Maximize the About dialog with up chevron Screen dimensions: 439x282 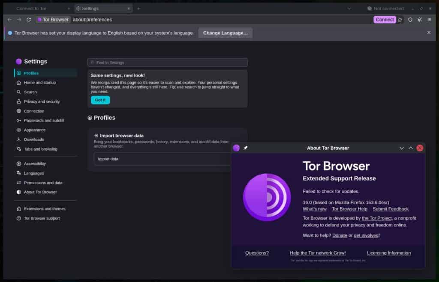click(411, 148)
